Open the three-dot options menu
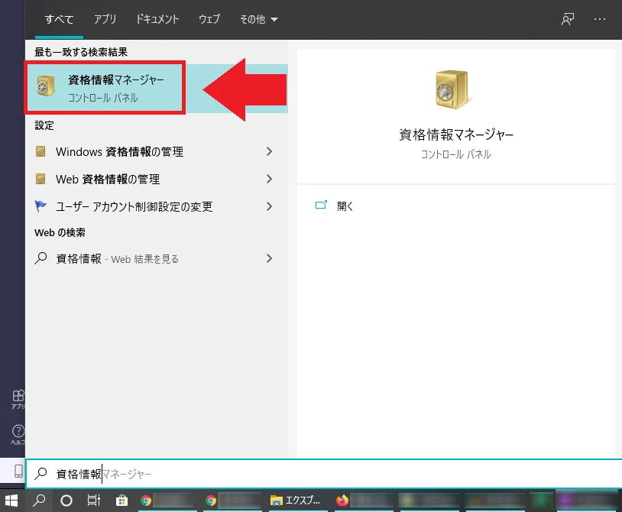 pos(599,19)
